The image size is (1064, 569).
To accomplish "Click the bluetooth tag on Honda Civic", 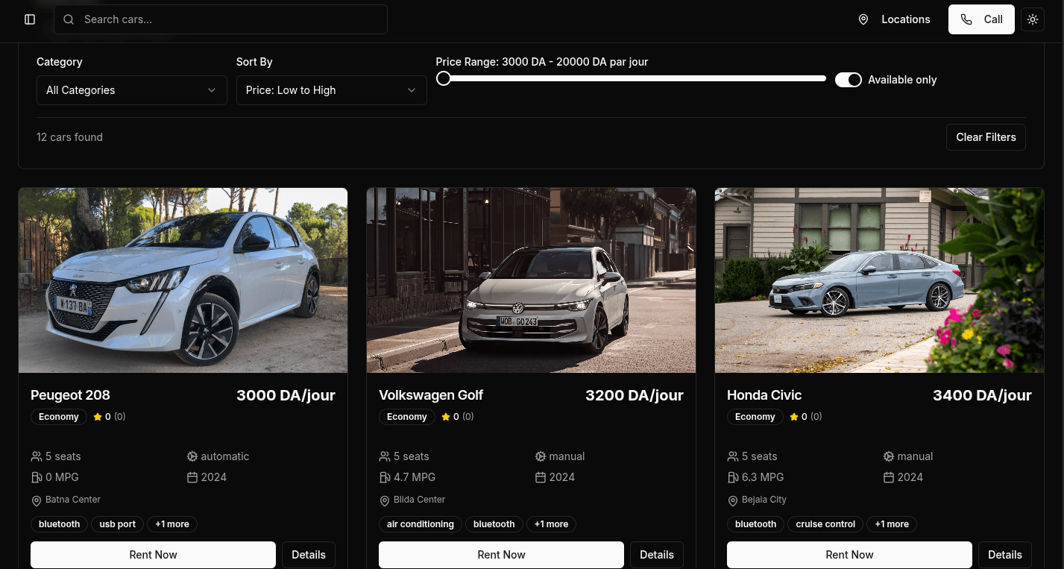I will pos(756,524).
